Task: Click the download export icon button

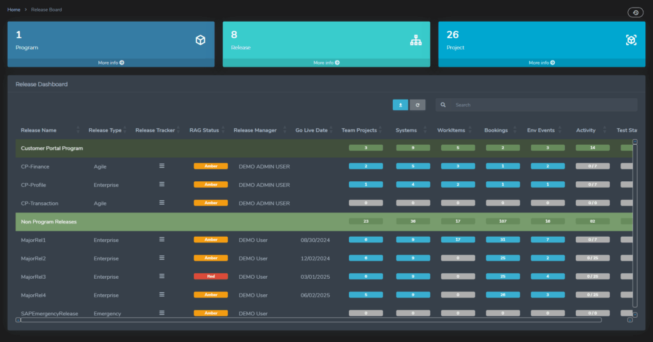Action: click(x=400, y=105)
